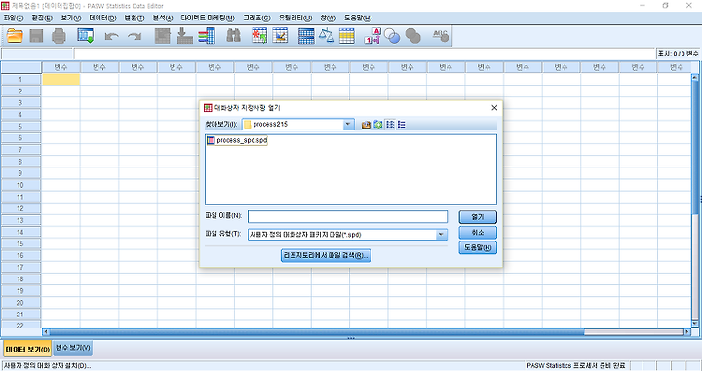
Task: Click the Print icon in toolbar
Action: click(58, 36)
